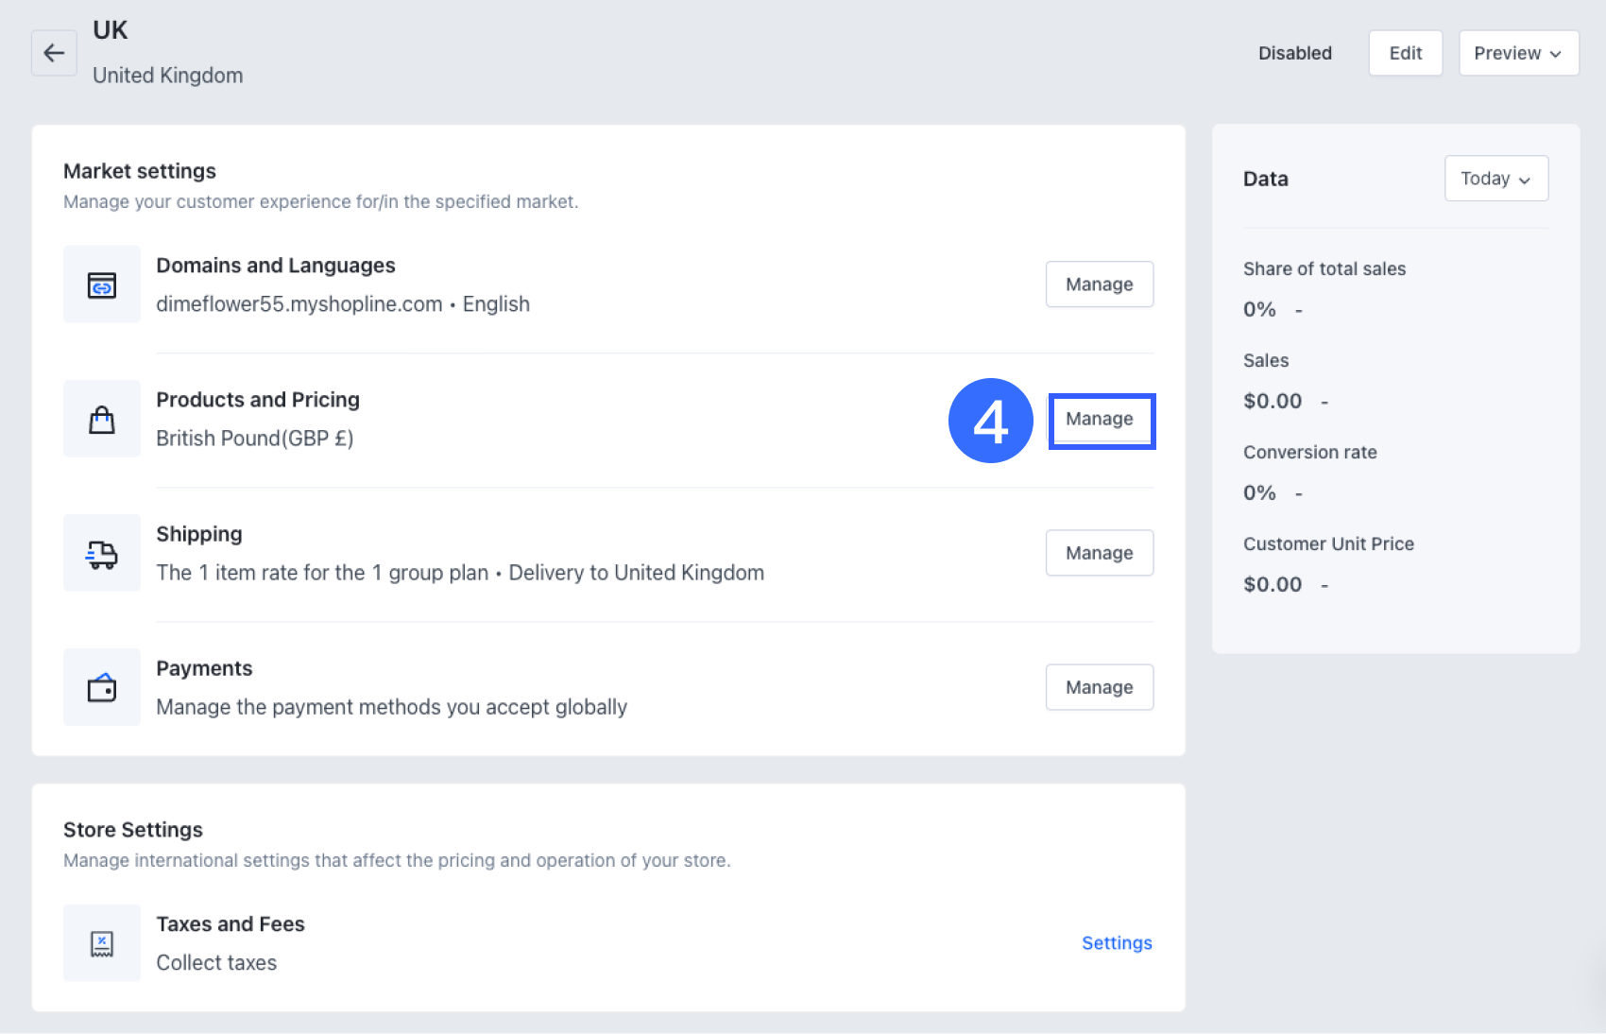Click the Customer Unit Price label

[1328, 543]
